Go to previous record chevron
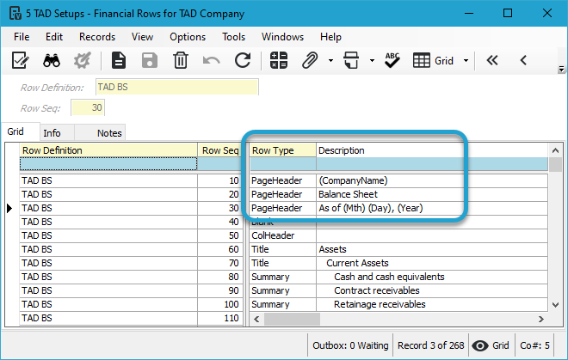 pyautogui.click(x=523, y=60)
